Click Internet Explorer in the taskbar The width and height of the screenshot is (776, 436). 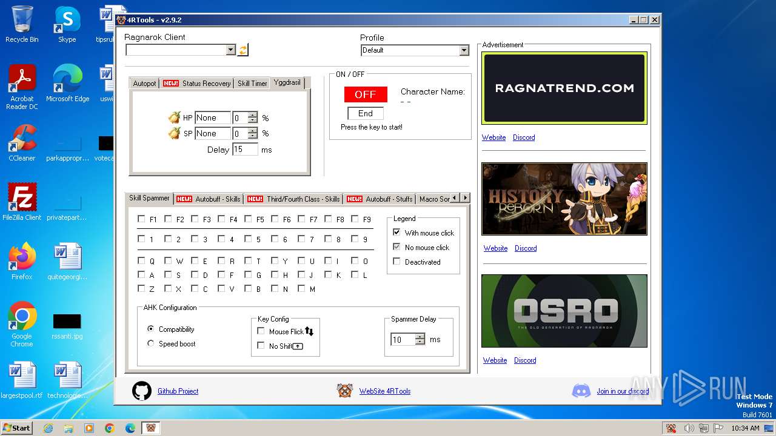point(48,428)
